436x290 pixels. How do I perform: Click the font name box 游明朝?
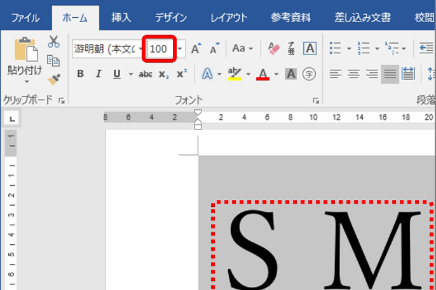click(x=105, y=49)
